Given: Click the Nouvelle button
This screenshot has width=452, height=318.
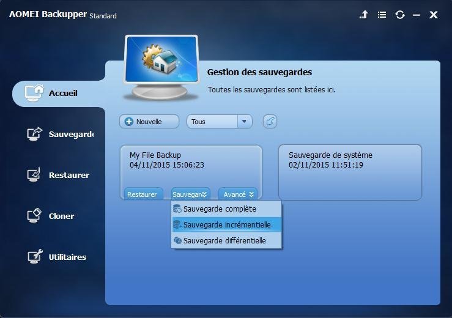Looking at the screenshot, I should click(149, 122).
